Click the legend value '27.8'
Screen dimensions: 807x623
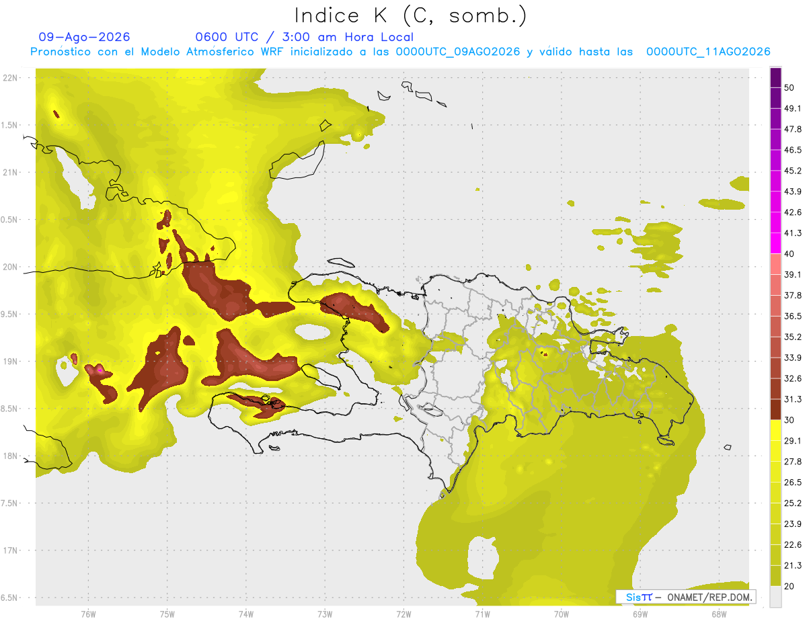coord(793,462)
